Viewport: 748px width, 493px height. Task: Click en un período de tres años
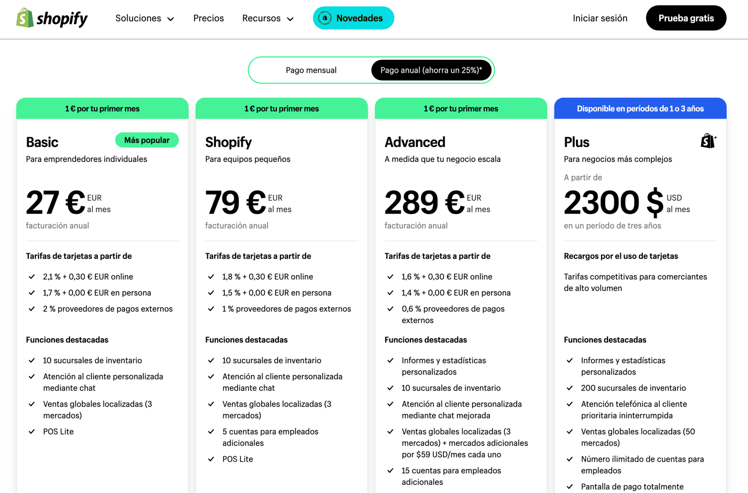pos(613,225)
